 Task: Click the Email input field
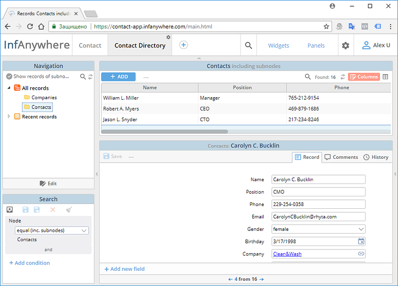[x=318, y=216]
